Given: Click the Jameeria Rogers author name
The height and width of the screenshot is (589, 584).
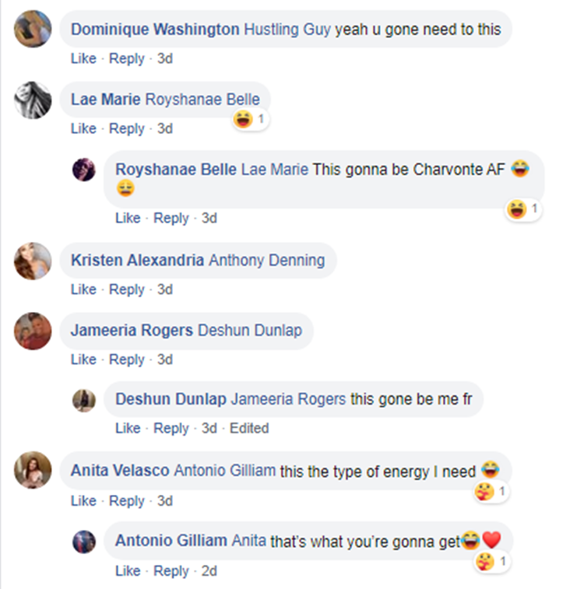Looking at the screenshot, I should (x=132, y=330).
